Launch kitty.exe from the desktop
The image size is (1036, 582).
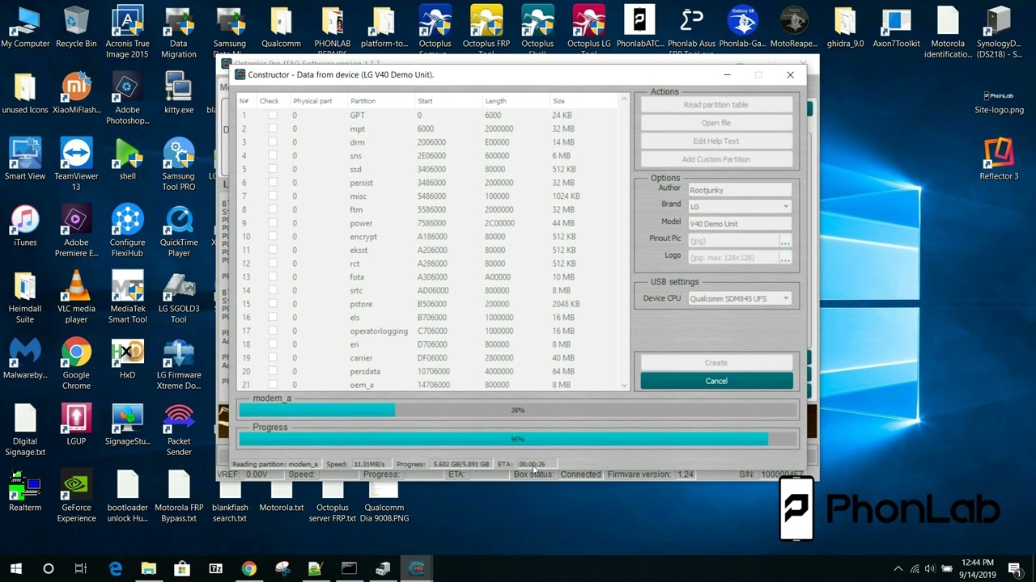pos(178,93)
